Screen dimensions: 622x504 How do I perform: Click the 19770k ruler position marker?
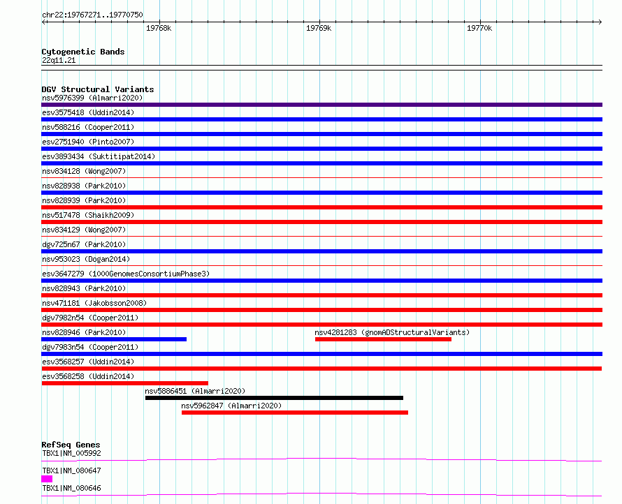click(x=479, y=28)
